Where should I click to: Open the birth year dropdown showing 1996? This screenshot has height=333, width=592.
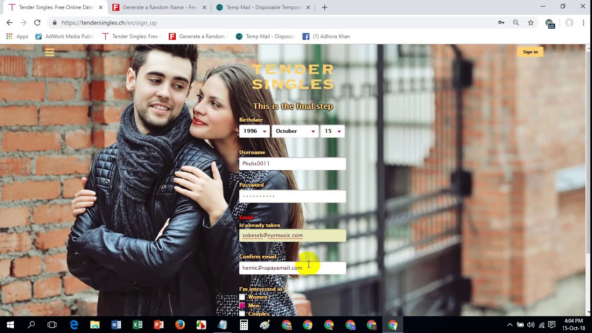254,131
